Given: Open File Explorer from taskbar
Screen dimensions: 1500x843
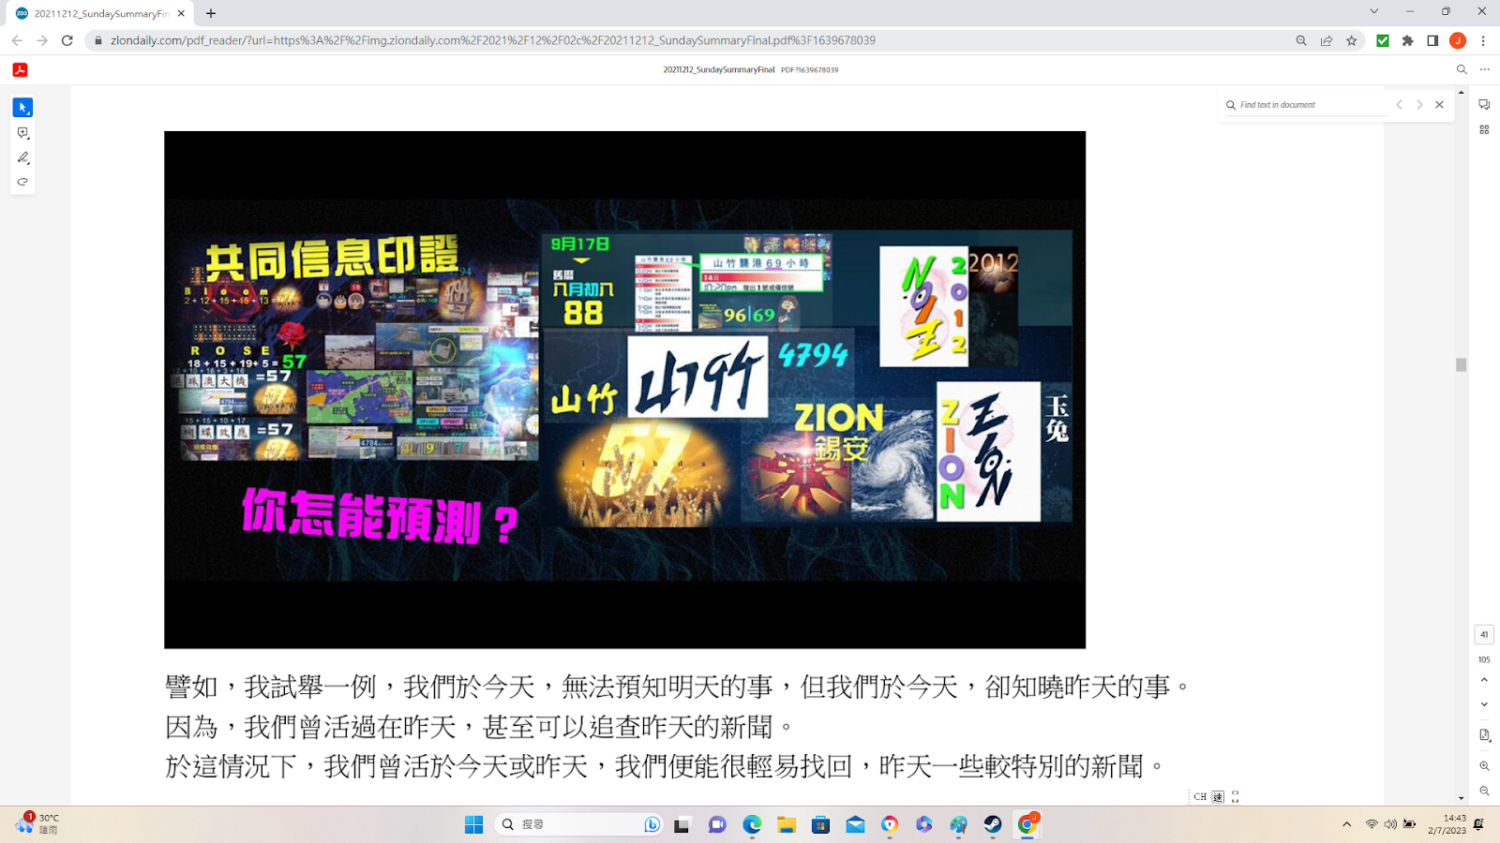Looking at the screenshot, I should point(787,824).
